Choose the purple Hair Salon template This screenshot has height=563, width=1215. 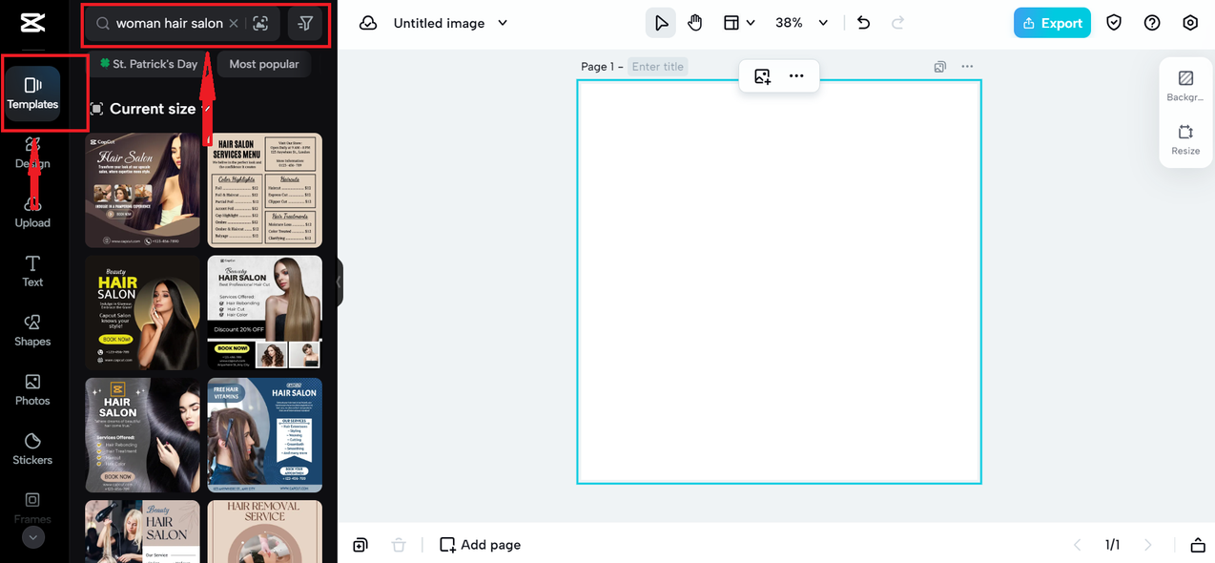[x=143, y=190]
